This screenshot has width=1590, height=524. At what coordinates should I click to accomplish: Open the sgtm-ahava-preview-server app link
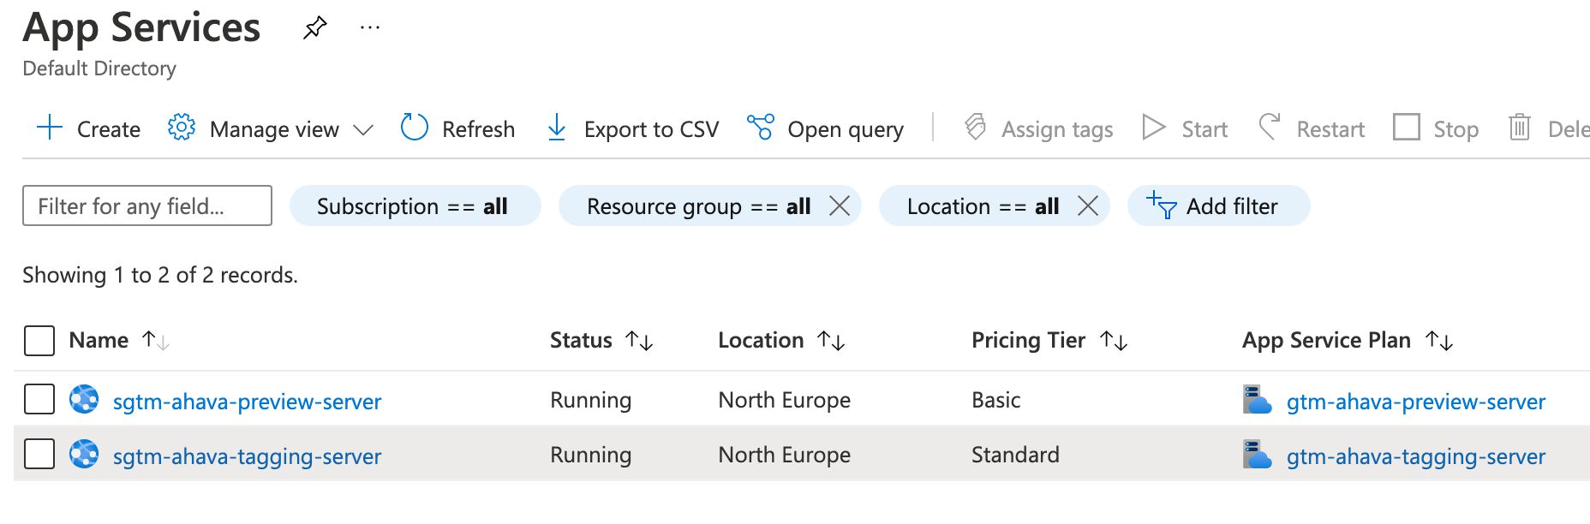click(x=247, y=402)
